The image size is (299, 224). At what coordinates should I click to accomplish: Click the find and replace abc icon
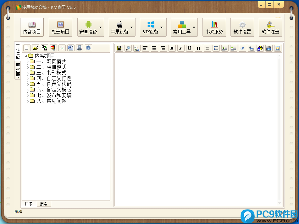coord(137,48)
